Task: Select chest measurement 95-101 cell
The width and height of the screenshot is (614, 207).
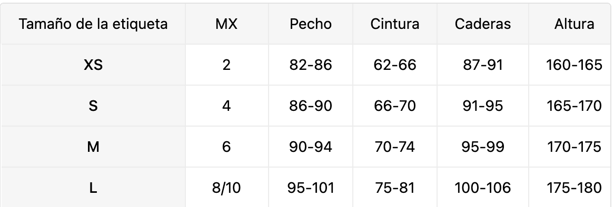Action: coord(311,188)
